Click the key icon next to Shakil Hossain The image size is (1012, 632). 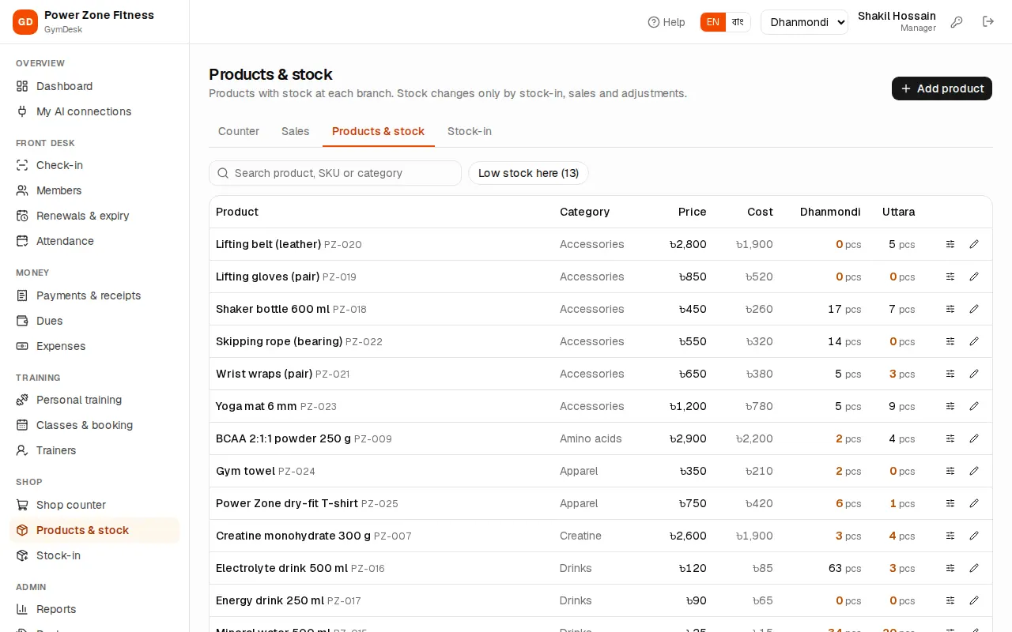[957, 22]
